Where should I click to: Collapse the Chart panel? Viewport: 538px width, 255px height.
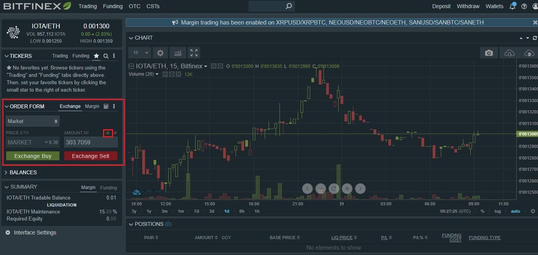pyautogui.click(x=131, y=38)
